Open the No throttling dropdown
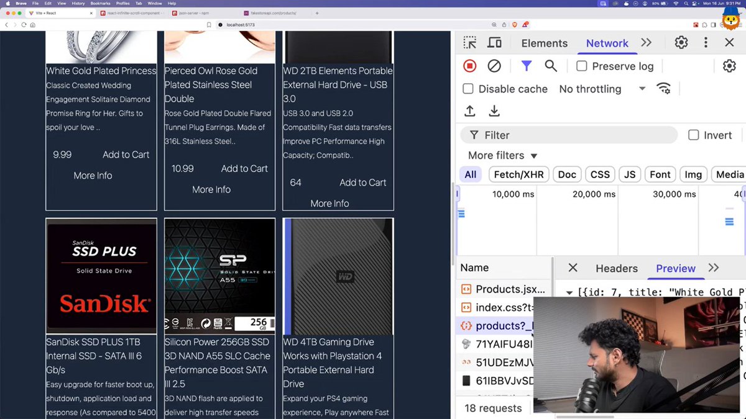The image size is (746, 419). pos(602,89)
